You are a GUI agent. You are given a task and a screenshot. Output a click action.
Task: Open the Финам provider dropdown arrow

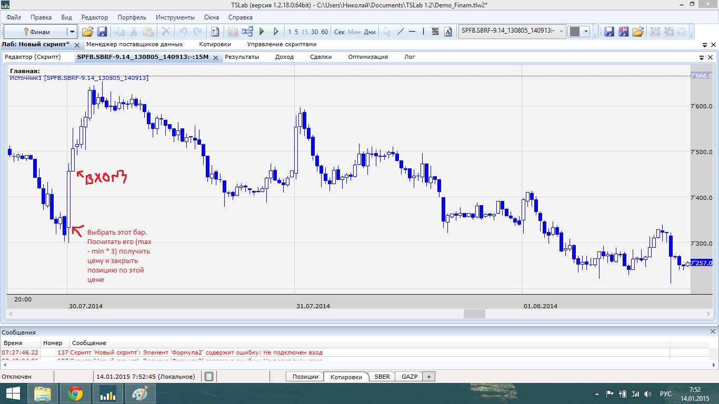click(x=73, y=32)
